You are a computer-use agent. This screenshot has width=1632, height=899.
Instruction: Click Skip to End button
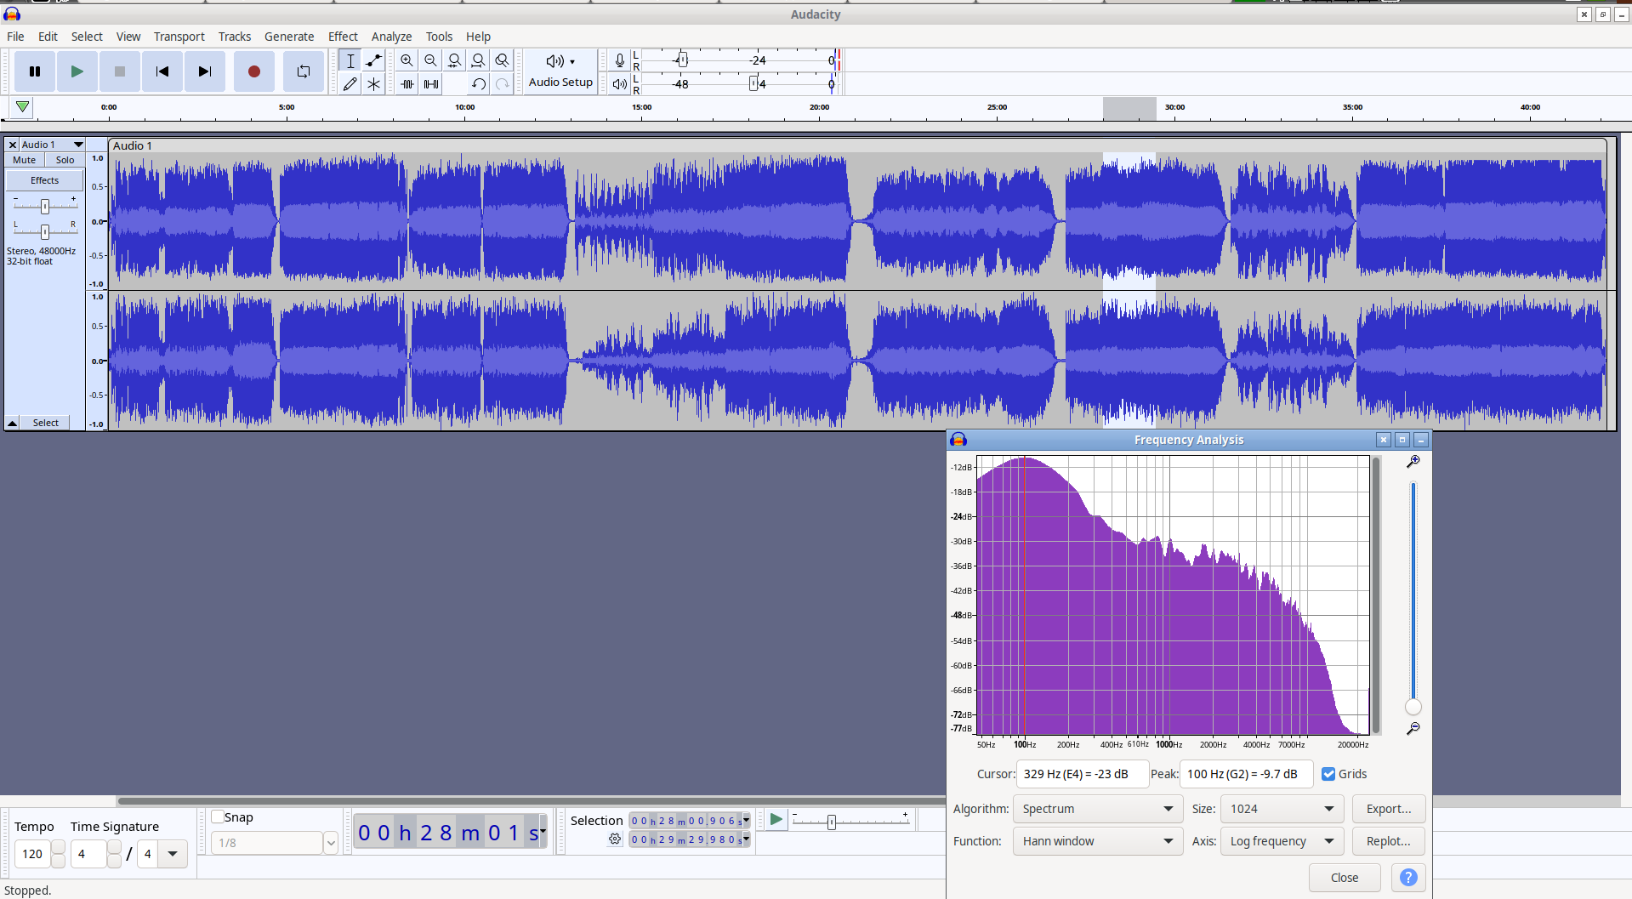click(204, 71)
